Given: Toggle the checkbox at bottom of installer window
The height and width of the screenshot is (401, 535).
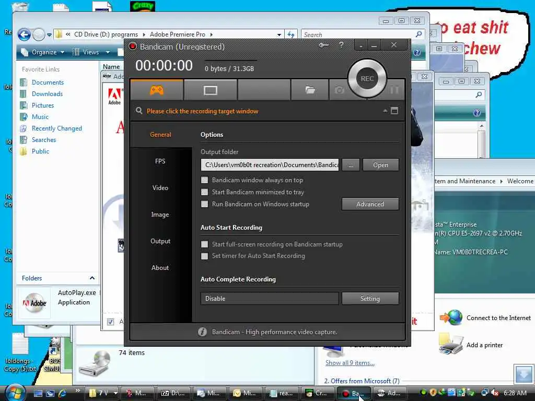Looking at the screenshot, I should point(111,322).
